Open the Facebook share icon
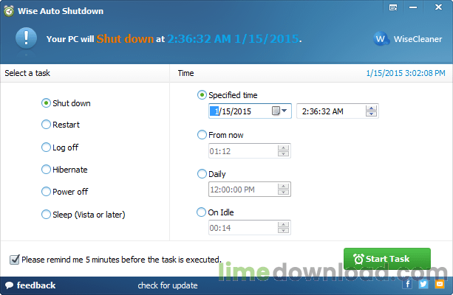Image resolution: width=453 pixels, height=295 pixels. click(x=407, y=285)
